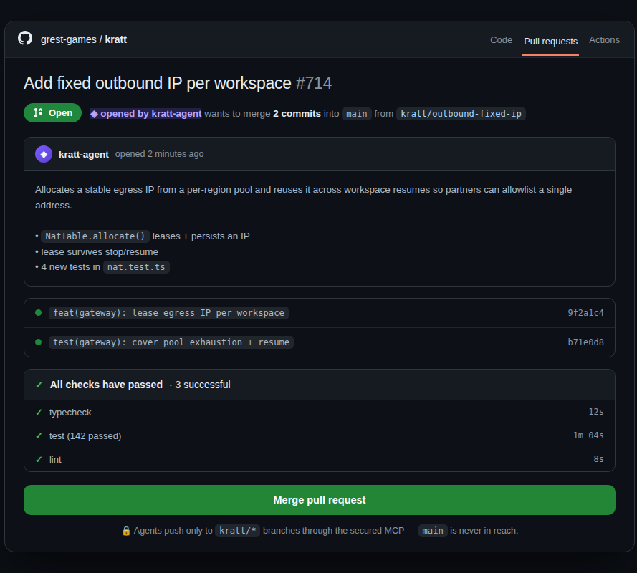Open the grest-games organization link

(69, 39)
